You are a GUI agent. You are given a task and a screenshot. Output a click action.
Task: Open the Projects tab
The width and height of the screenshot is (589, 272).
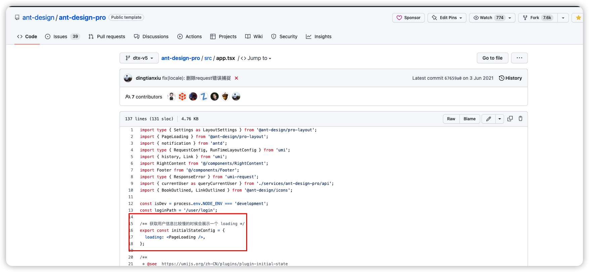pyautogui.click(x=223, y=37)
